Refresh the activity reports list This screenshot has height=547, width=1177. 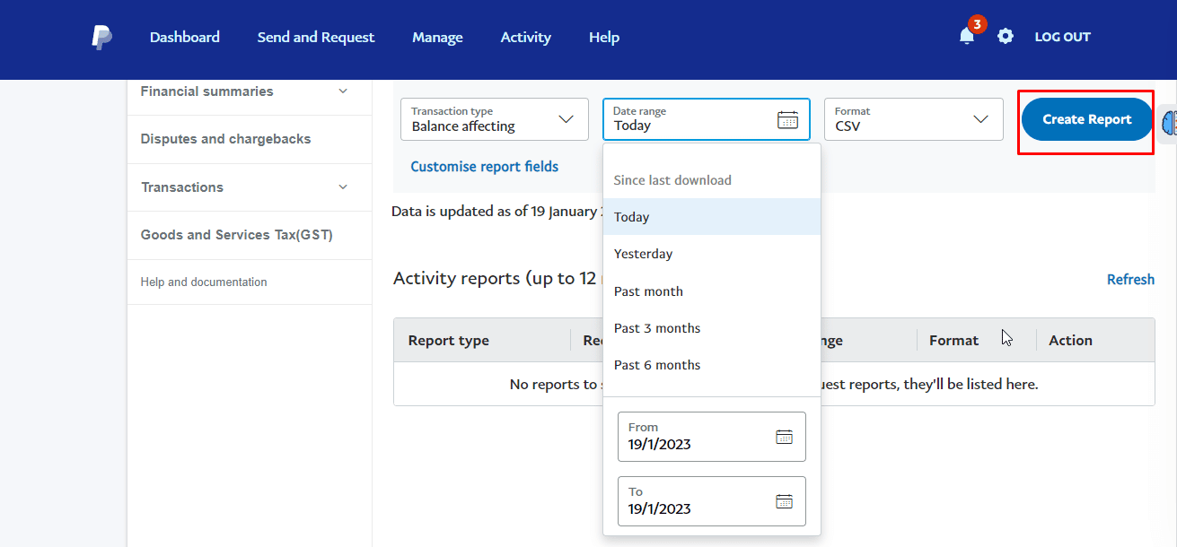(1130, 279)
